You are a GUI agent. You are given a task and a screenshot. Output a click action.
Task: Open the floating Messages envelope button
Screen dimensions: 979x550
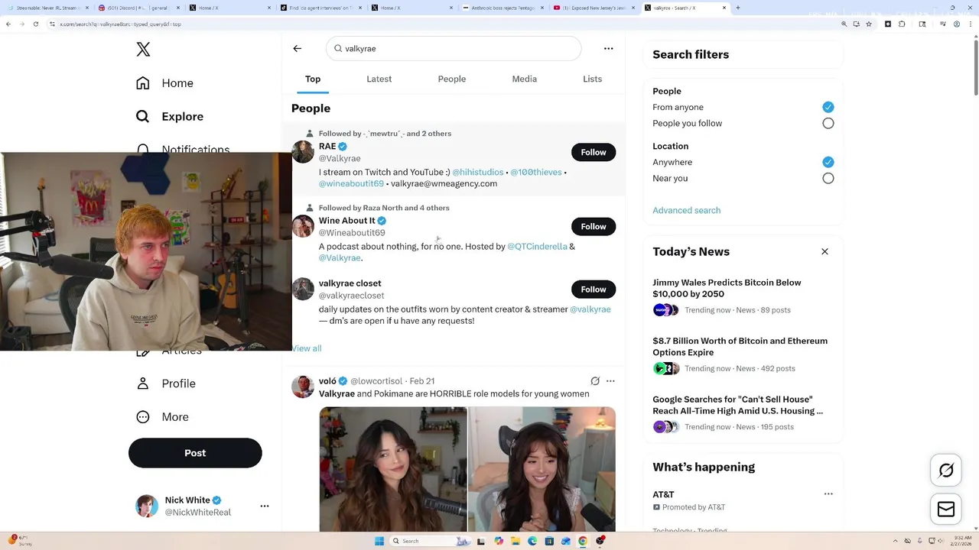point(946,510)
